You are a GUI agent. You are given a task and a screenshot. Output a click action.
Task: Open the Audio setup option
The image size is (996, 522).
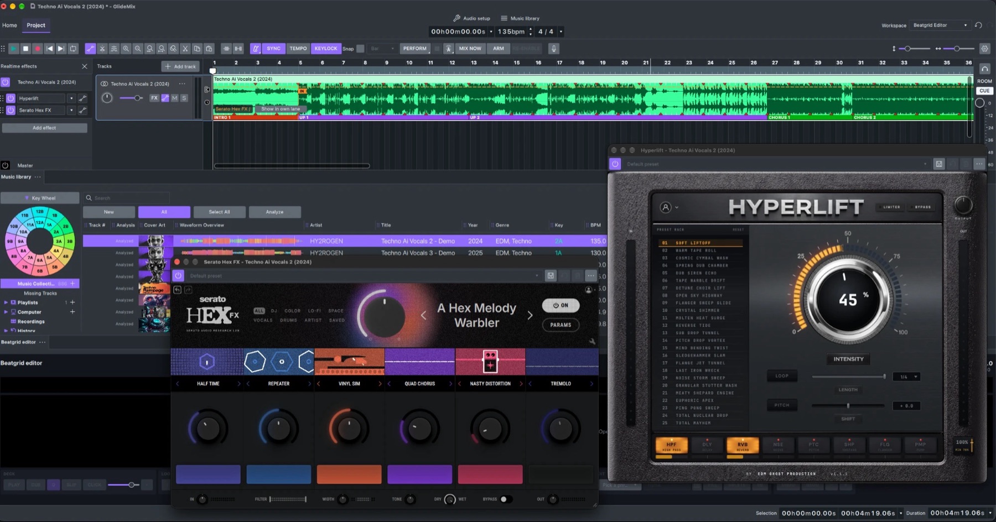[x=471, y=18]
